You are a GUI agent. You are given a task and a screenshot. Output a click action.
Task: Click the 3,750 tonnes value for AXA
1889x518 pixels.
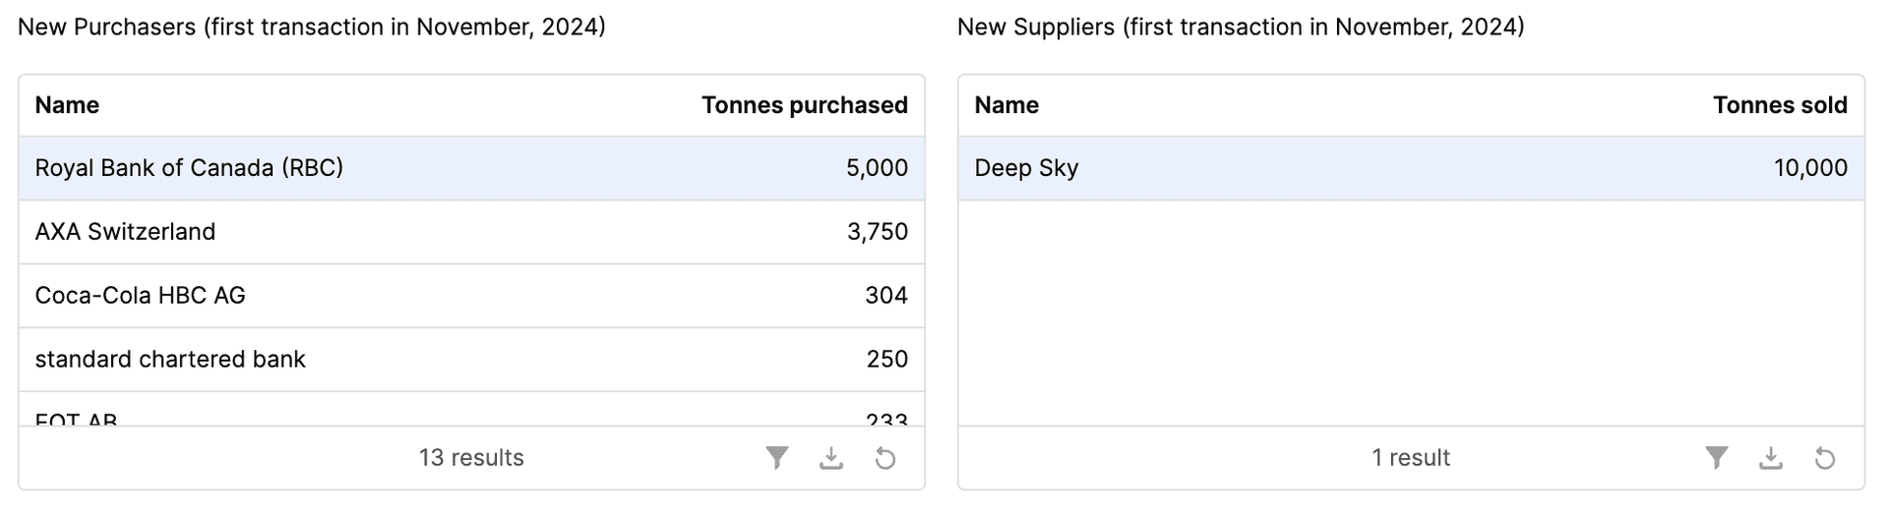coord(878,232)
